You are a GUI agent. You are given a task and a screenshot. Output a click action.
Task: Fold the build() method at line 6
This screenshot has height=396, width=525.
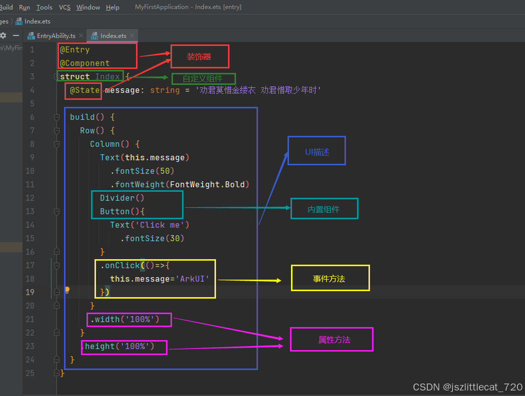pos(56,117)
